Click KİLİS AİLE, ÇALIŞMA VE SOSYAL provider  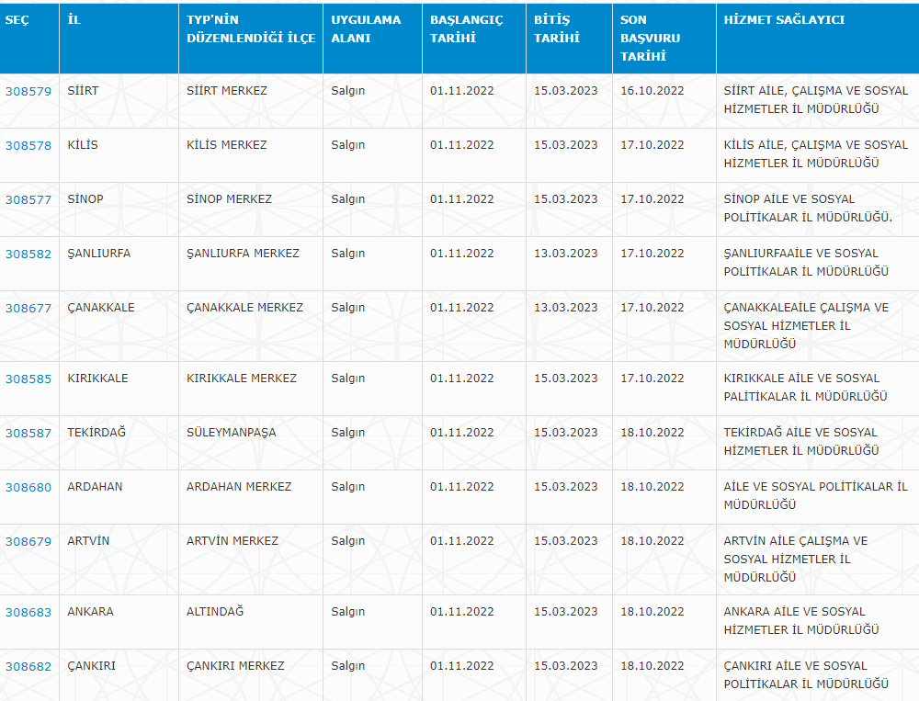[x=816, y=154]
